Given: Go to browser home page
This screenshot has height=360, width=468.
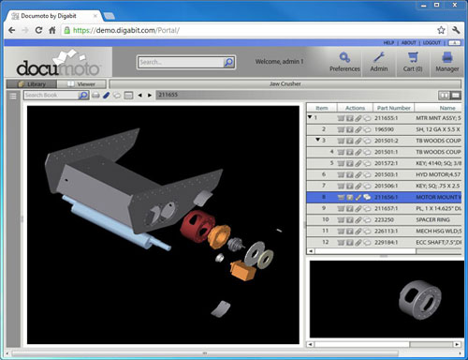Looking at the screenshot, I should pyautogui.click(x=52, y=30).
